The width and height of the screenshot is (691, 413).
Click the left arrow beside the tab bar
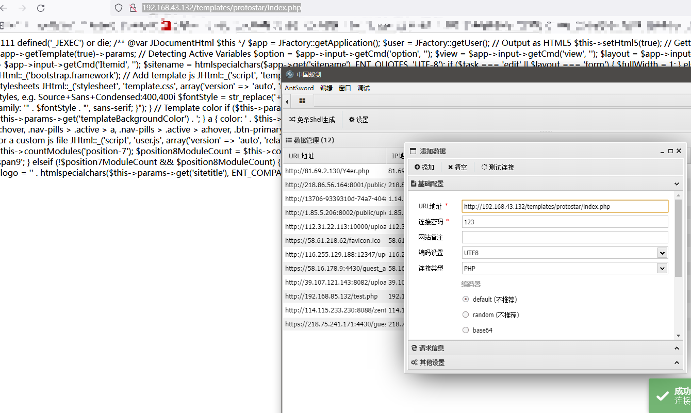(x=287, y=101)
